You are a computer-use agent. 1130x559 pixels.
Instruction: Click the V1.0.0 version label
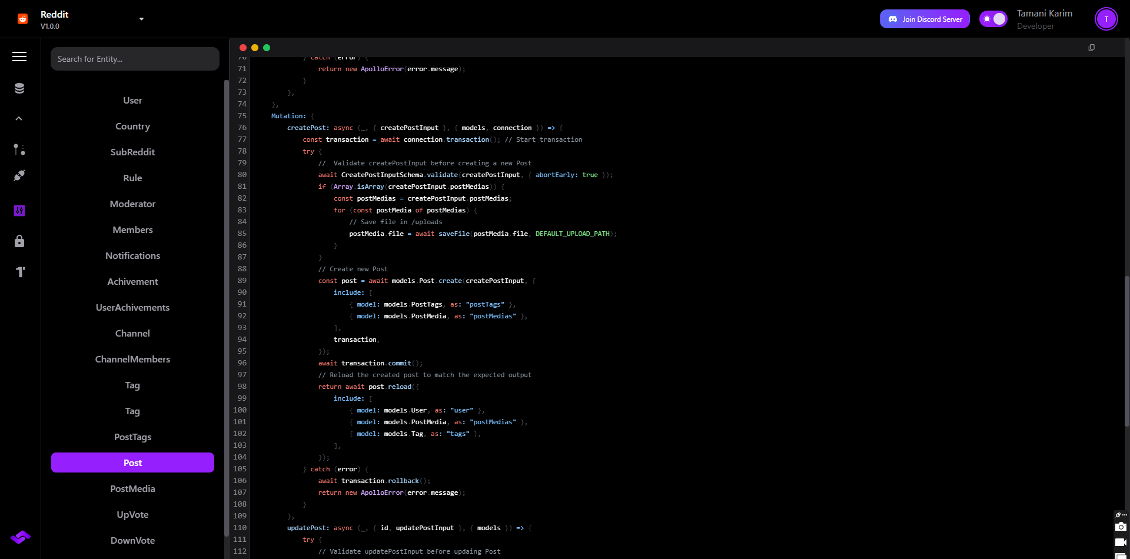click(x=50, y=26)
